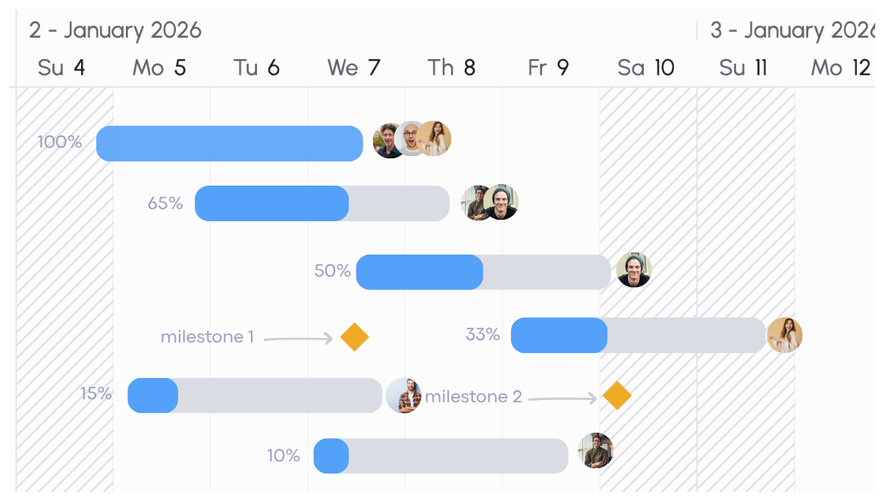
Task: Click the dark-haired man avatar on 100% task
Action: (387, 141)
